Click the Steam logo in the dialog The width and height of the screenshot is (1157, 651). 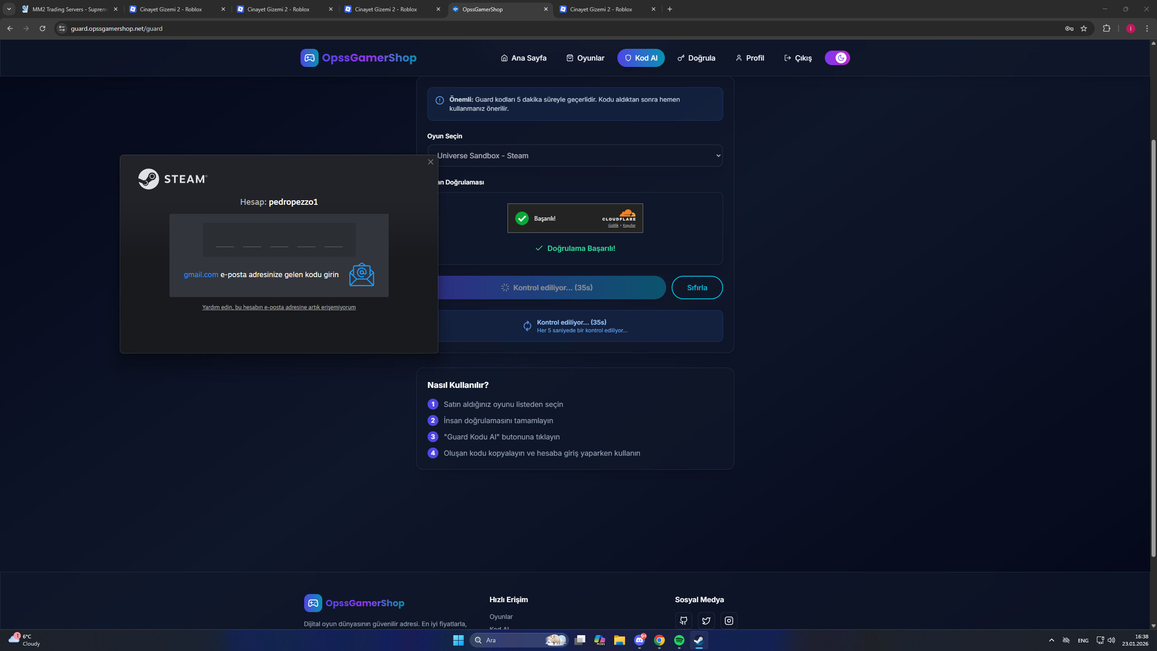click(173, 179)
